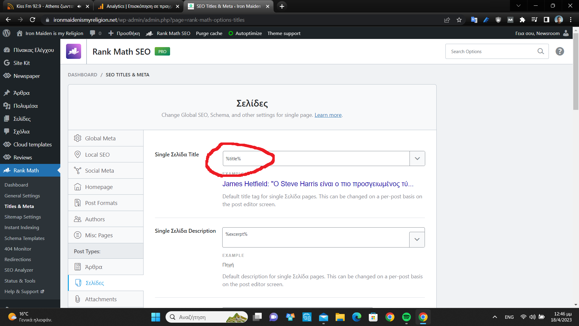Close the Analytics tab
This screenshot has width=579, height=326.
[177, 6]
